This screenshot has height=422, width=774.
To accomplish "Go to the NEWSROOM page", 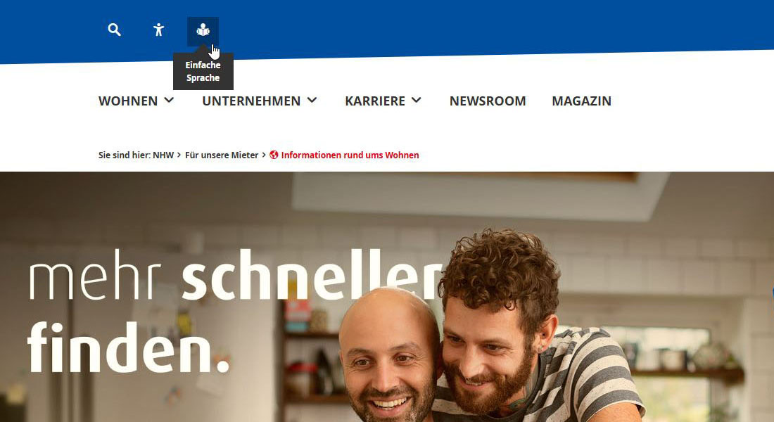I will (488, 101).
